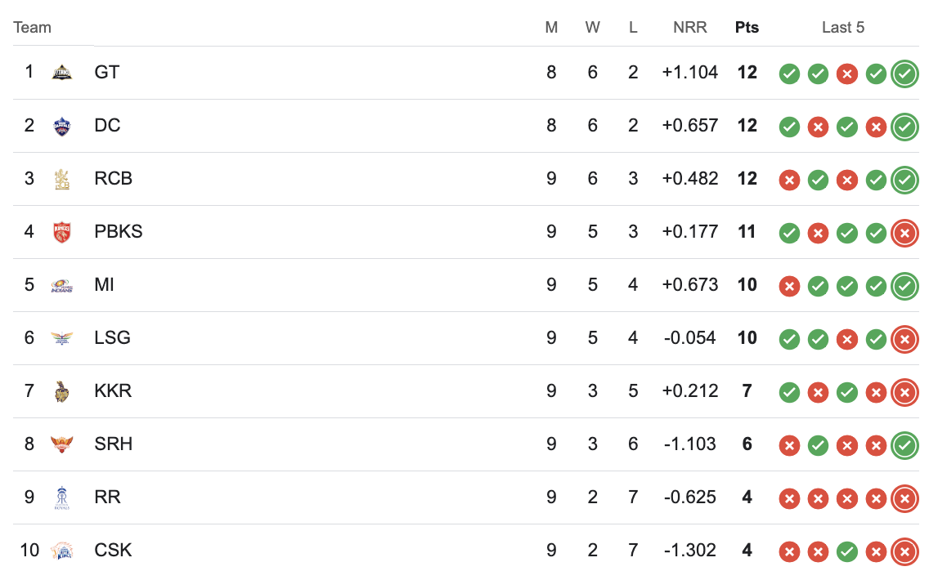
Task: Click CSK's only green win icon
Action: coord(847,551)
